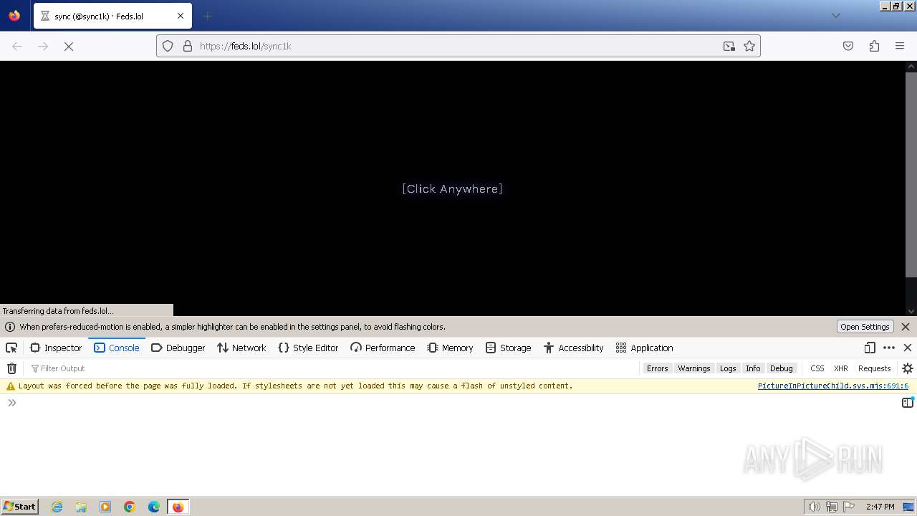The width and height of the screenshot is (917, 516).
Task: Toggle the Warnings filter
Action: tap(693, 368)
